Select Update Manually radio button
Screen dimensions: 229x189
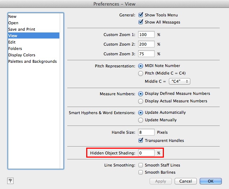pyautogui.click(x=141, y=120)
